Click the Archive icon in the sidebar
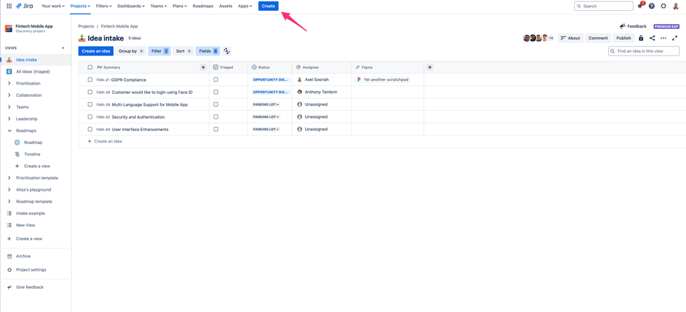The width and height of the screenshot is (686, 312). pyautogui.click(x=9, y=256)
